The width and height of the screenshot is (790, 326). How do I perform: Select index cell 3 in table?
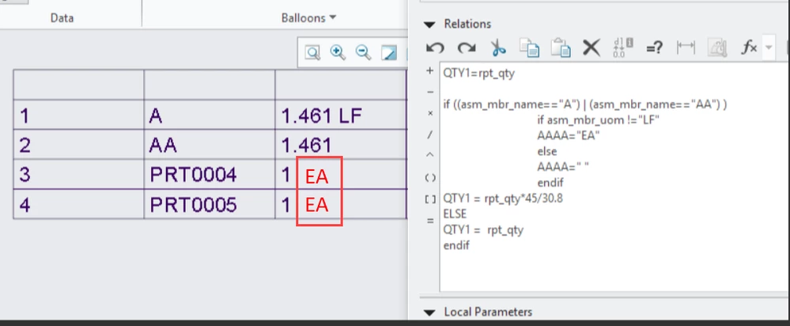78,175
